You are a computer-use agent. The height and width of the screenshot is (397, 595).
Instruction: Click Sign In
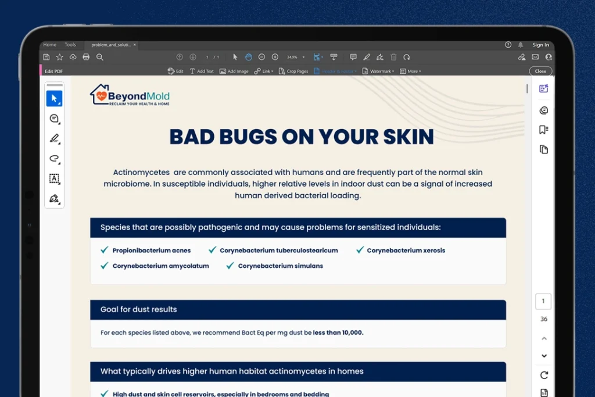coord(540,45)
